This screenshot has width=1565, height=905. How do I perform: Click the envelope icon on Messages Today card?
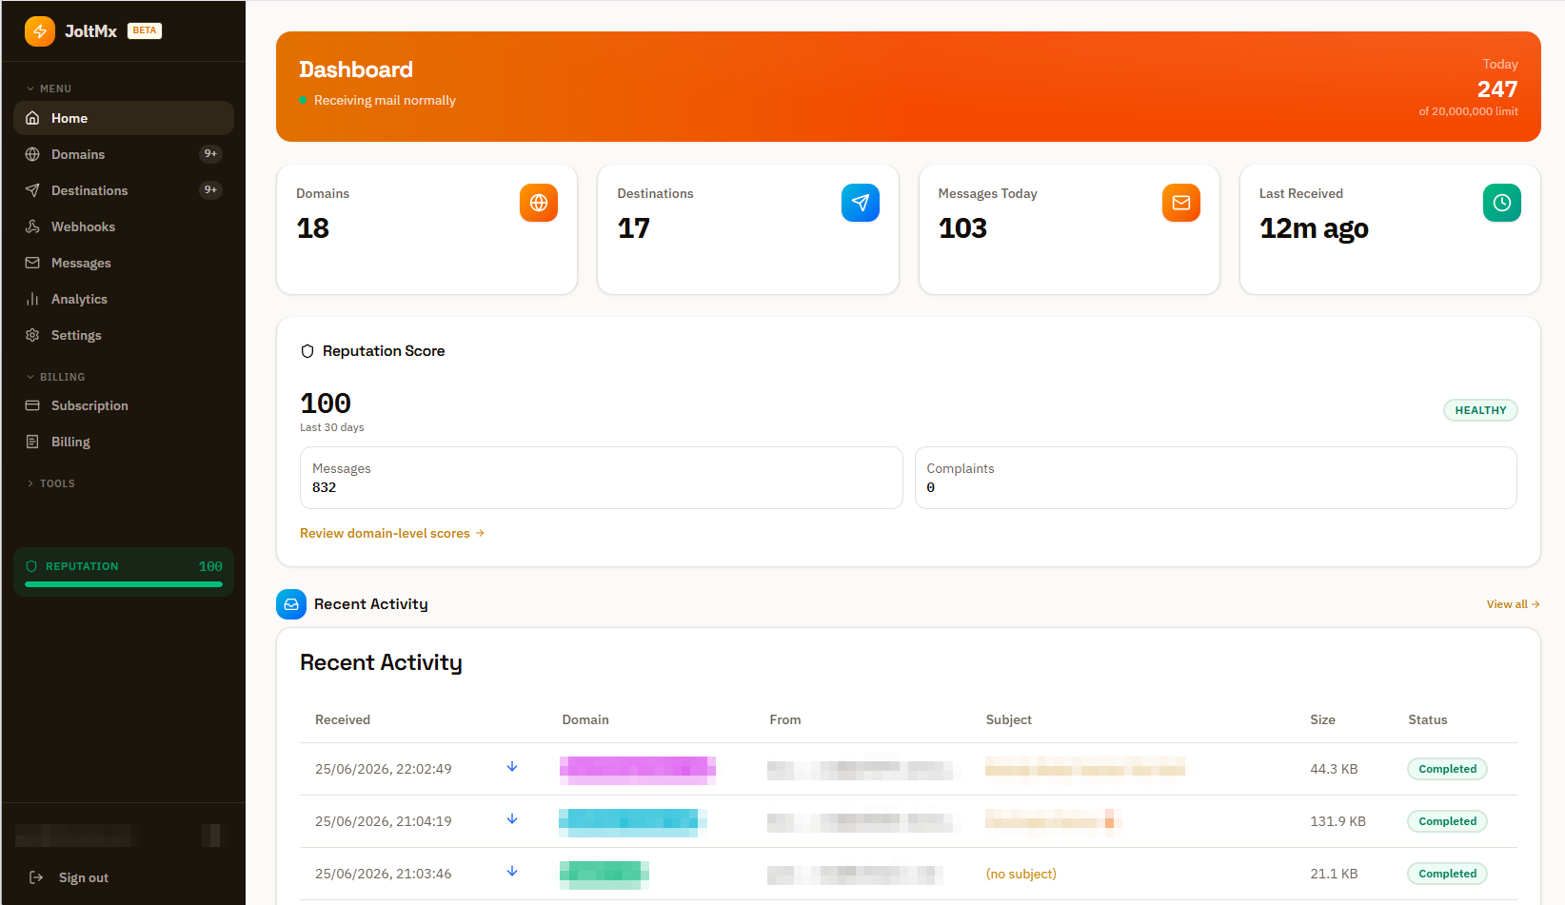(x=1181, y=203)
